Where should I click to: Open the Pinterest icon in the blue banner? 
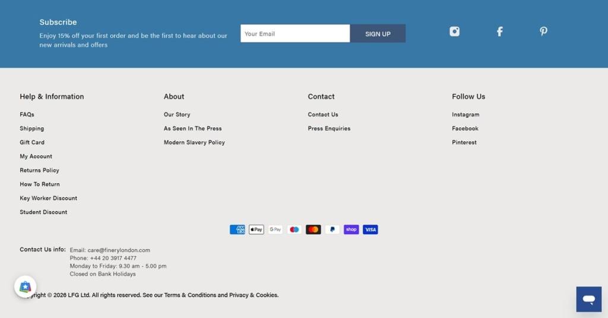[544, 32]
